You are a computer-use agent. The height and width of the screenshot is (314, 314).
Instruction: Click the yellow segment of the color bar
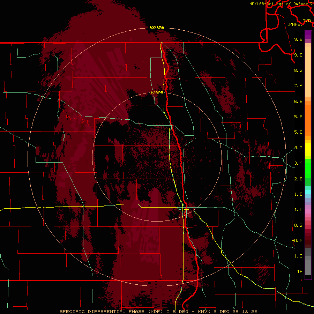[308, 149]
